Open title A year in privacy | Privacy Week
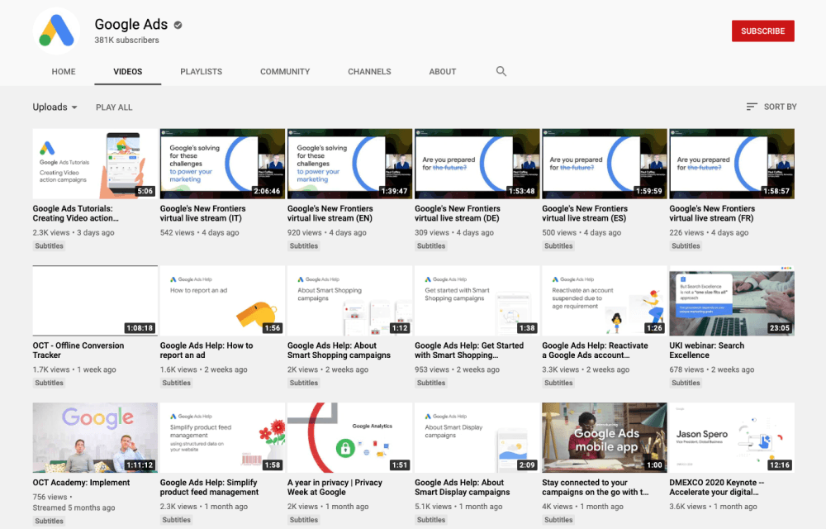This screenshot has height=529, width=826. tap(335, 488)
